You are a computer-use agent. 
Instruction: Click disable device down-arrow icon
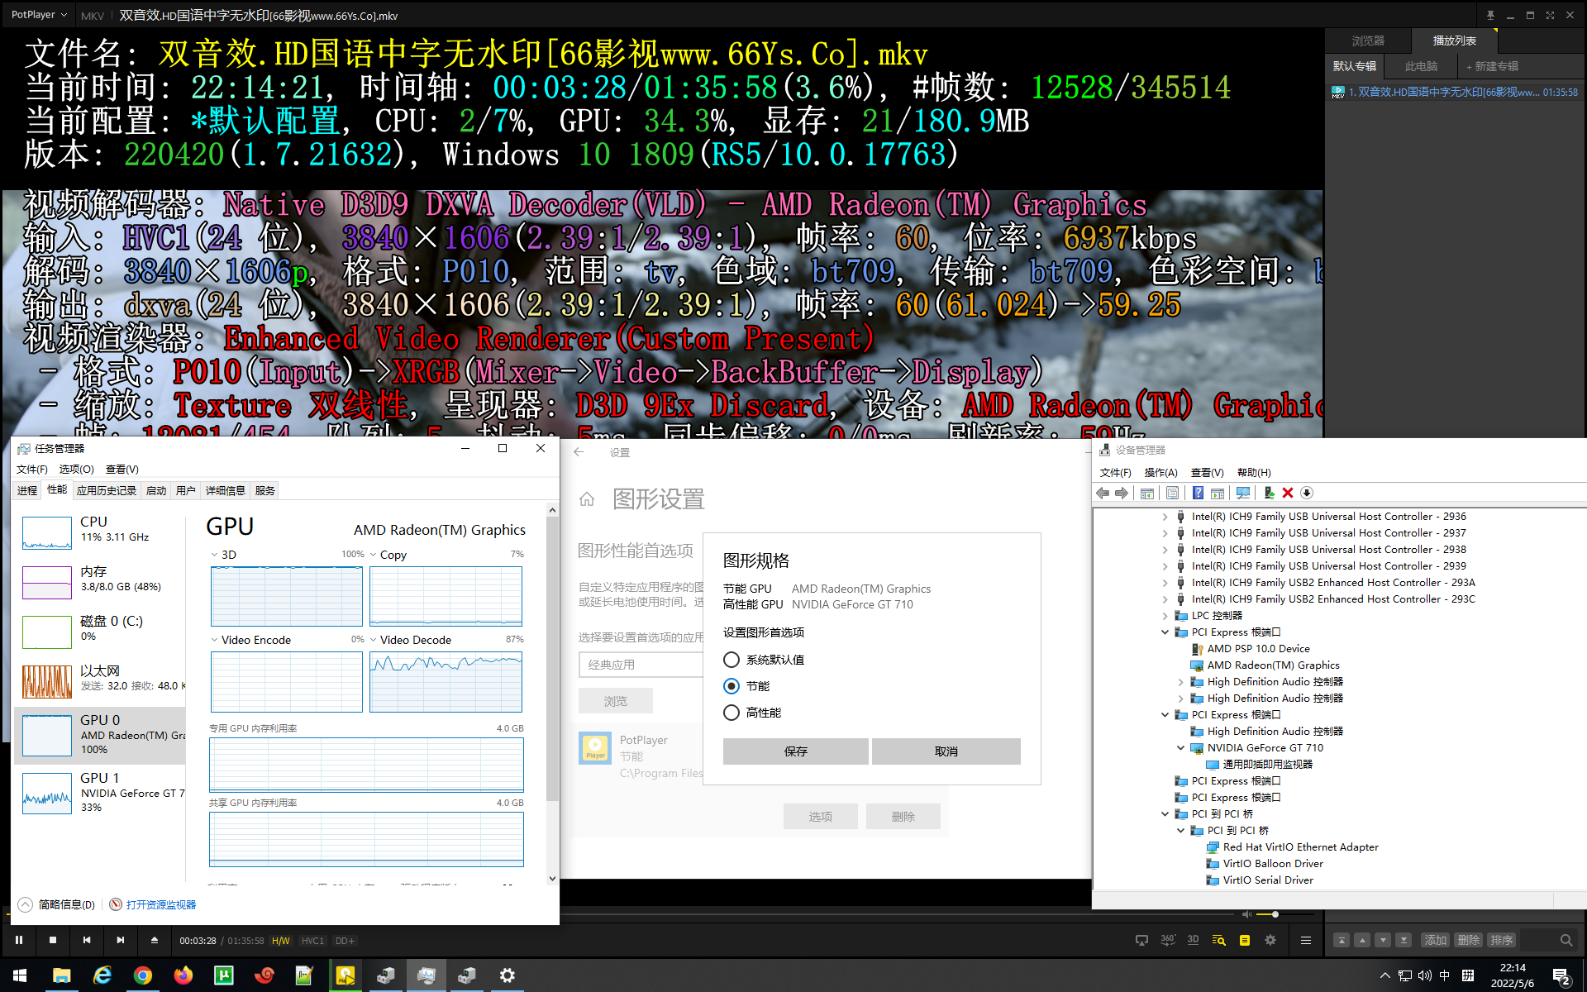tap(1307, 493)
